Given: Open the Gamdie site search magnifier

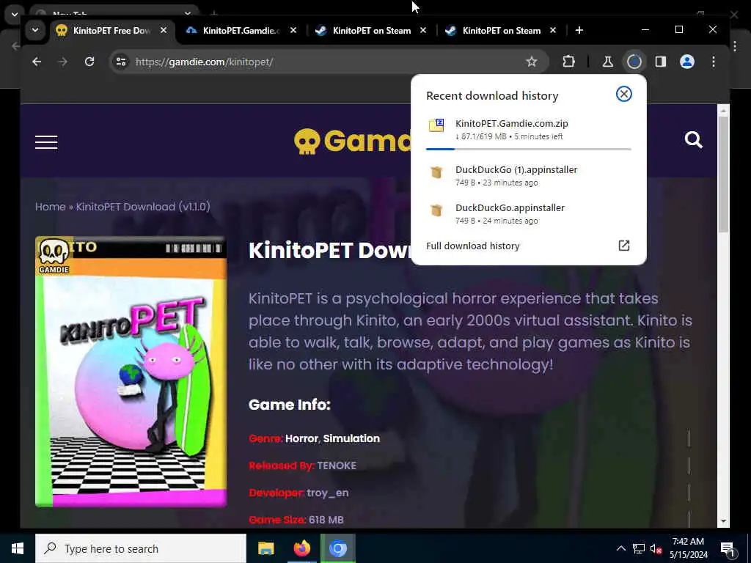Looking at the screenshot, I should (x=693, y=140).
